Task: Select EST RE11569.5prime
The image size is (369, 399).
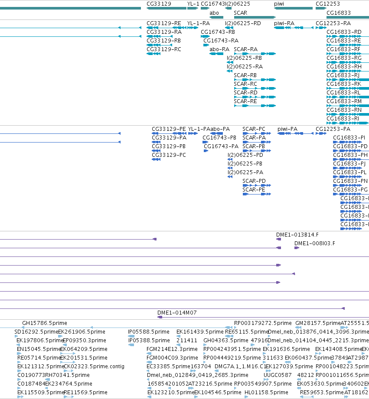Action: pyautogui.click(x=85, y=392)
